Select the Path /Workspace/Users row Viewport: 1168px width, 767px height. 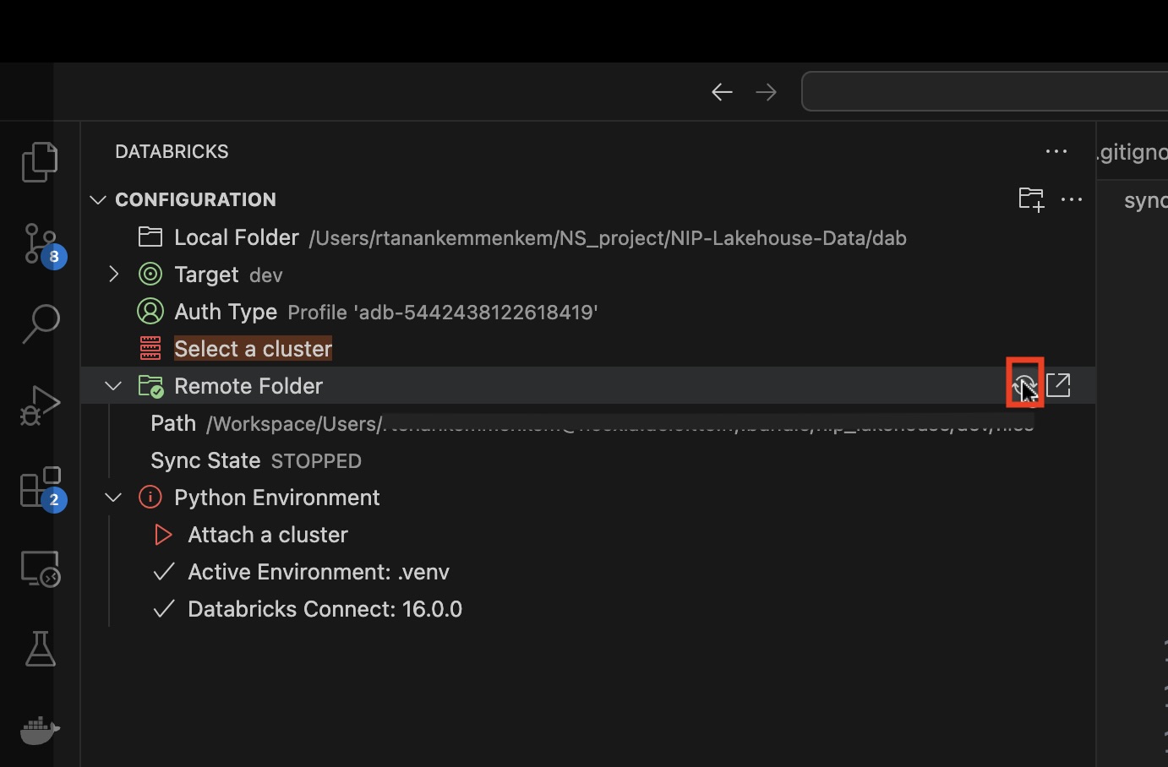pos(588,423)
